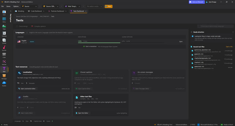235x126 pixels.
Task: Click the user avatar next to Jean Knapp
Action: (x=207, y=2)
